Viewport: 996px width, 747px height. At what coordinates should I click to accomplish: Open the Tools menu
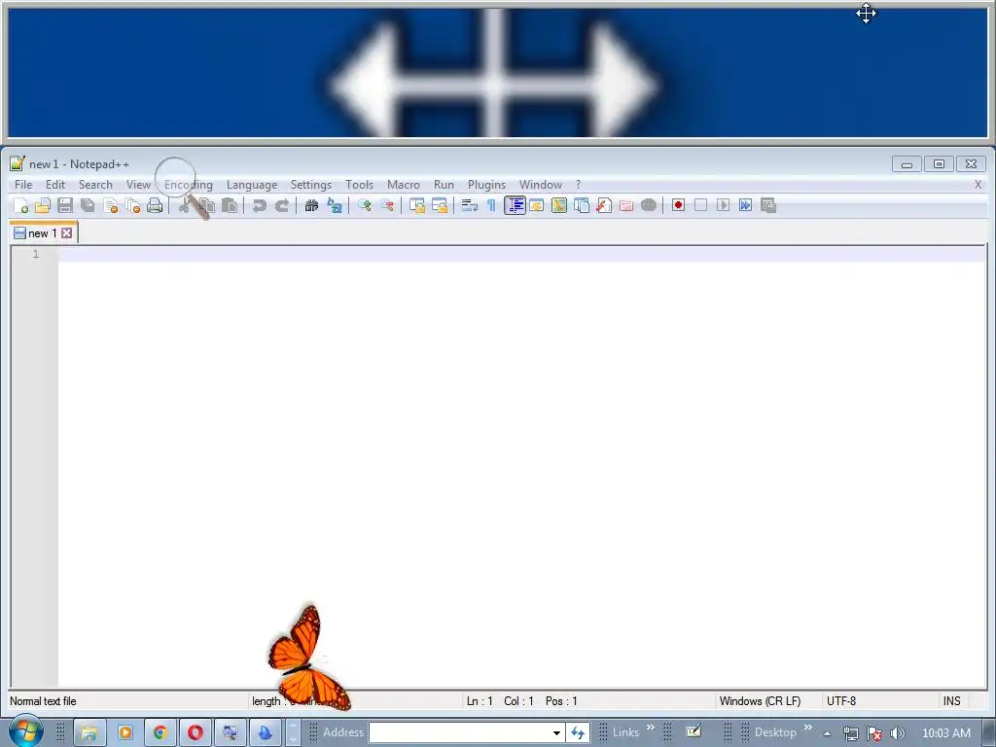pos(360,185)
